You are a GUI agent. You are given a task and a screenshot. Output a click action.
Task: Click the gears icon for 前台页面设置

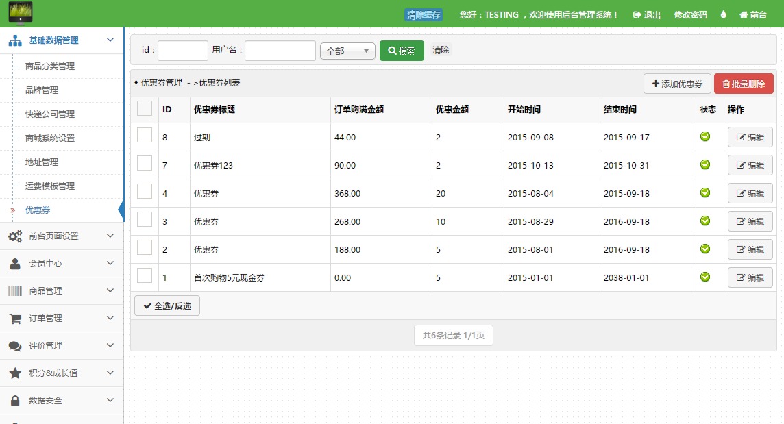tap(15, 236)
